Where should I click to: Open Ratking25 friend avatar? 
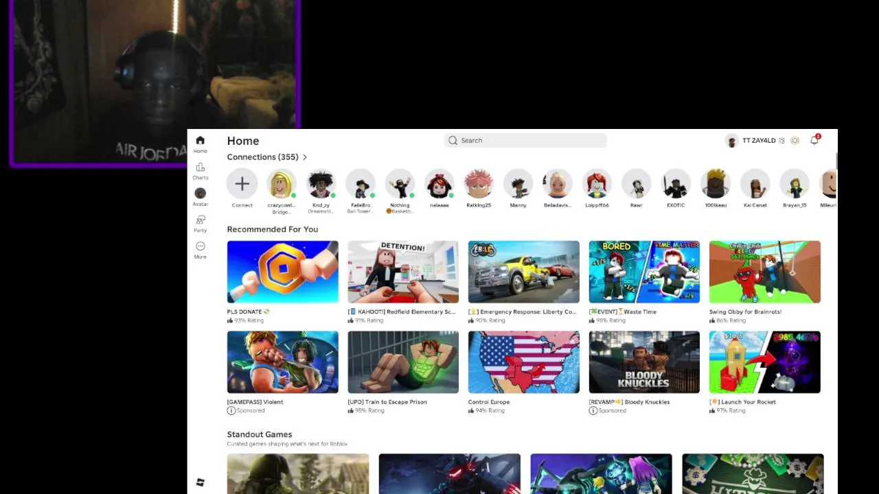[479, 184]
